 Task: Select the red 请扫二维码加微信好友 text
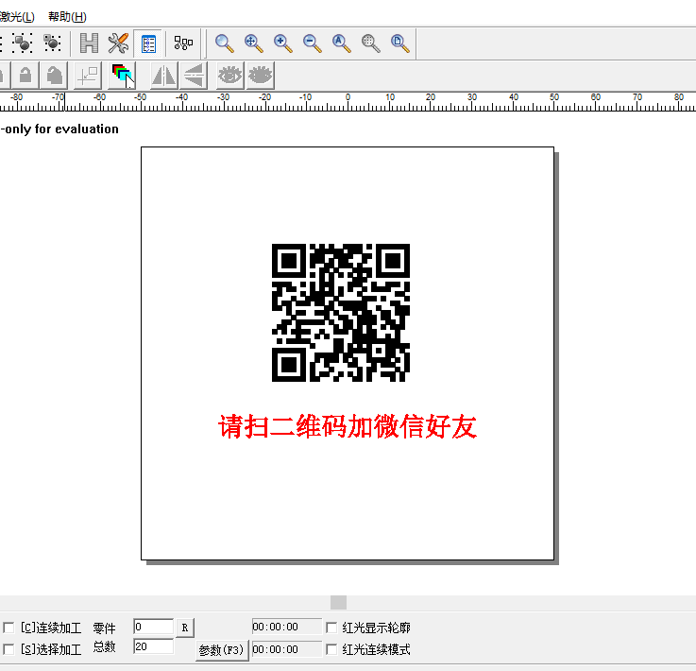pyautogui.click(x=348, y=427)
